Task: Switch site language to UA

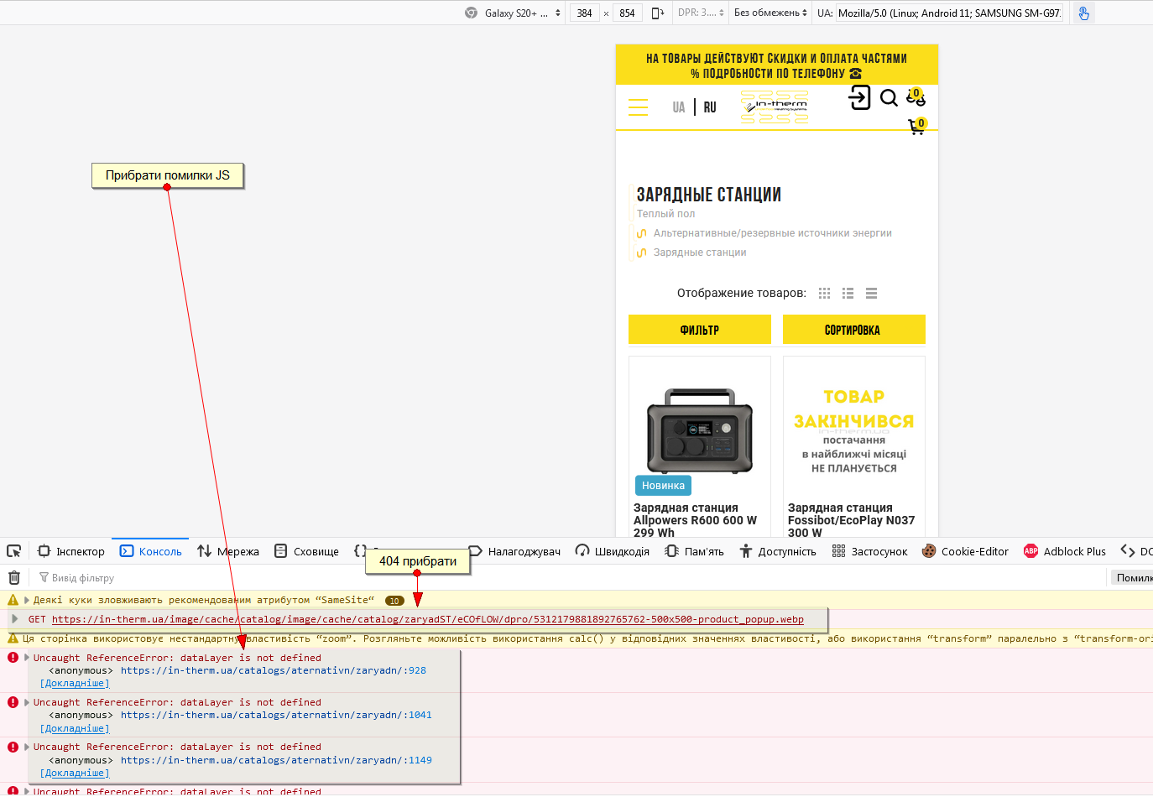Action: point(678,107)
